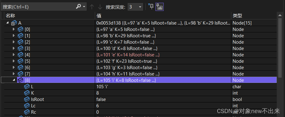The height and width of the screenshot is (117, 285).
Task: Click the bool type cell
Action: point(237,99)
